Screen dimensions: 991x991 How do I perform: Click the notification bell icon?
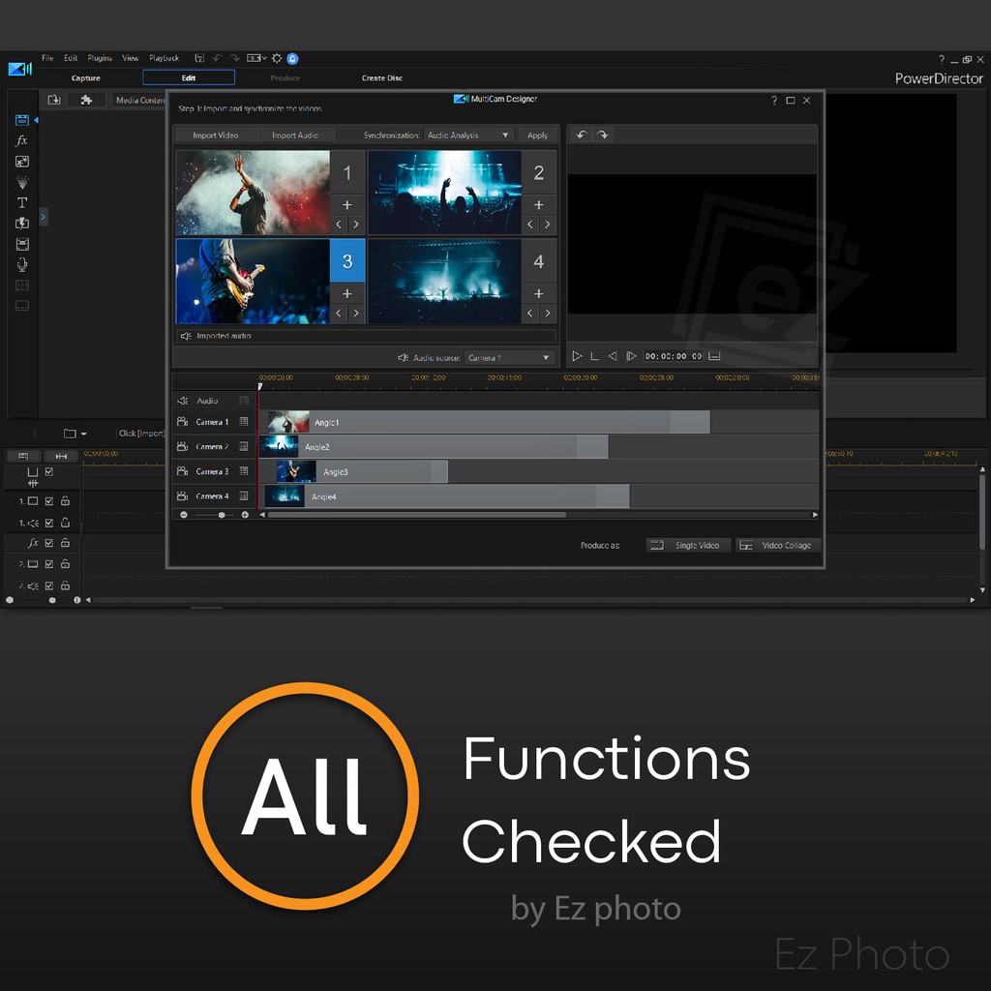(x=292, y=58)
